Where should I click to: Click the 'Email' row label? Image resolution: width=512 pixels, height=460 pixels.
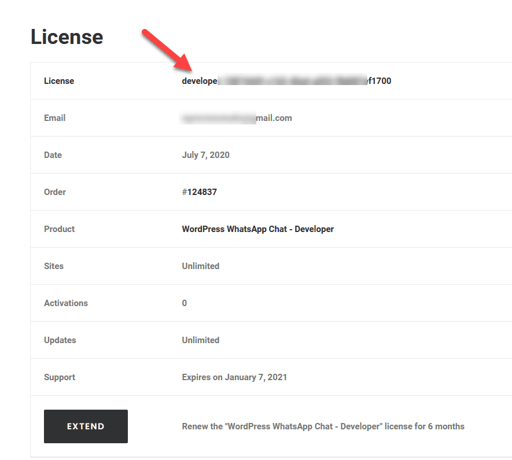tap(54, 117)
